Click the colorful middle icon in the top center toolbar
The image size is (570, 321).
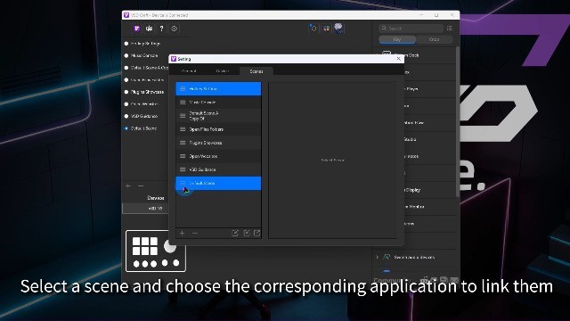coord(327,29)
